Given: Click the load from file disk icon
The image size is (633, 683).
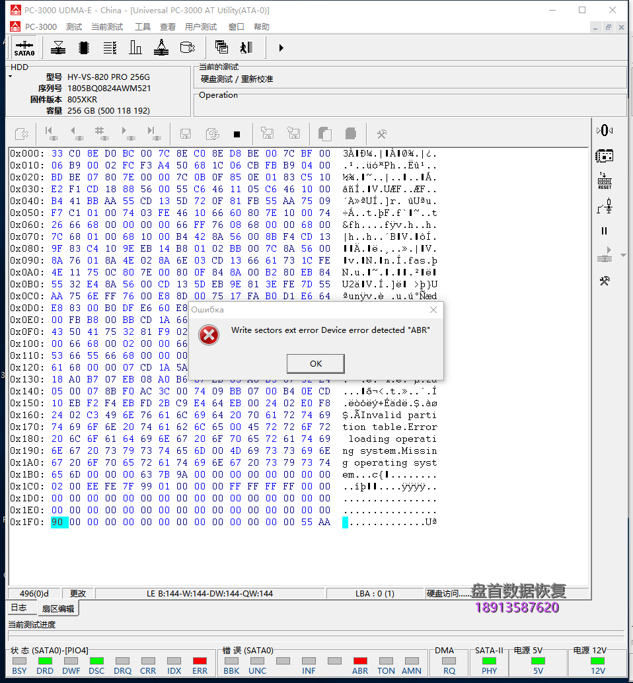Looking at the screenshot, I should coord(267,133).
